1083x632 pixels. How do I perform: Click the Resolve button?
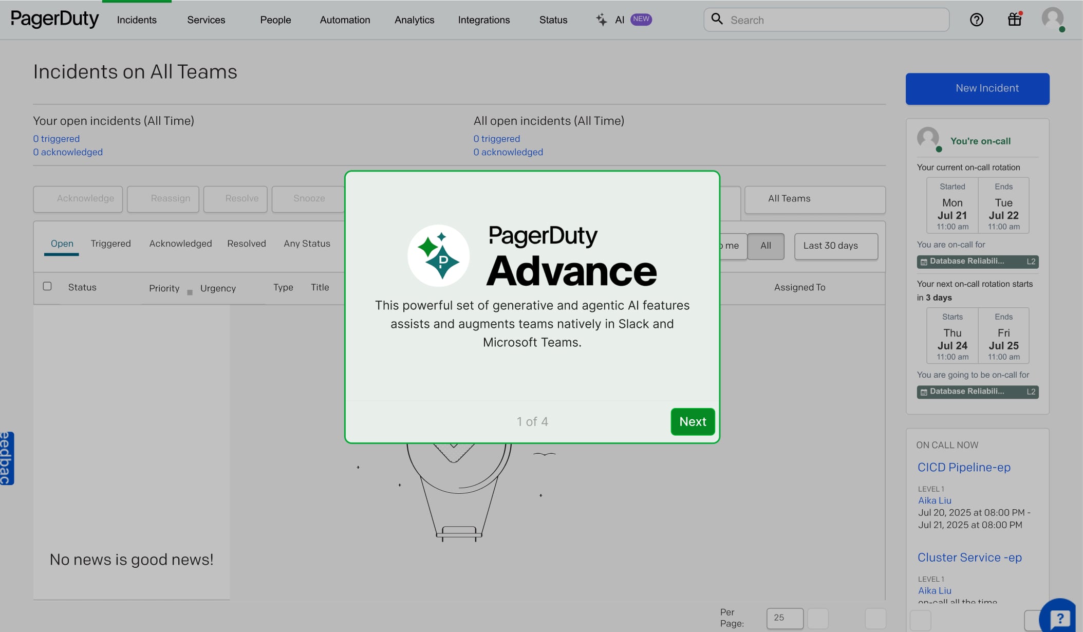coord(235,199)
